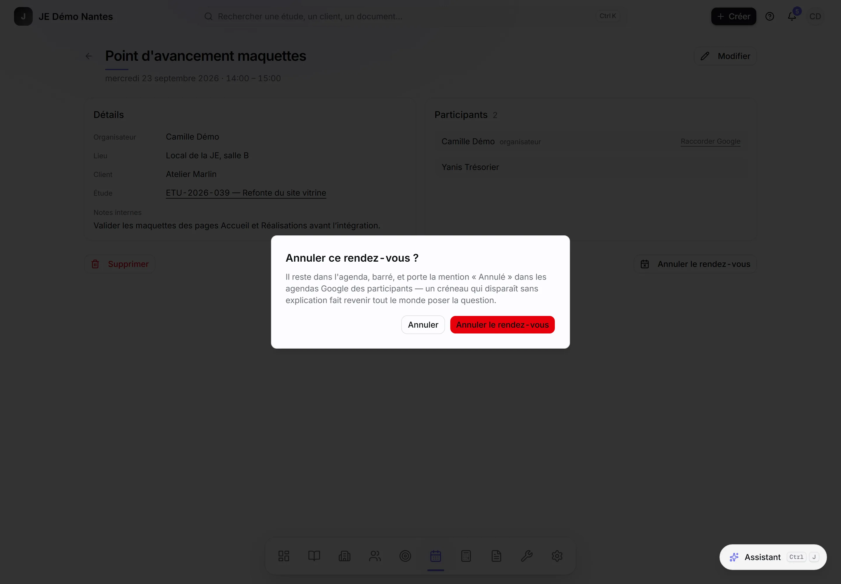Click the sparkle icon on the Assistant button
This screenshot has height=584, width=841.
coord(734,557)
